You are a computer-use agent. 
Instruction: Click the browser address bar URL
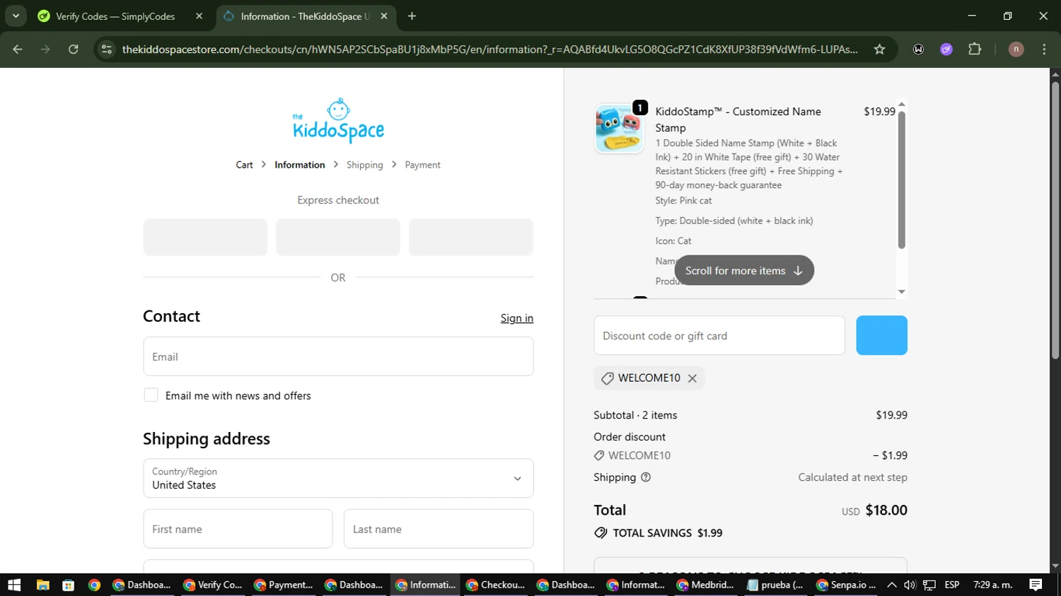(x=489, y=49)
